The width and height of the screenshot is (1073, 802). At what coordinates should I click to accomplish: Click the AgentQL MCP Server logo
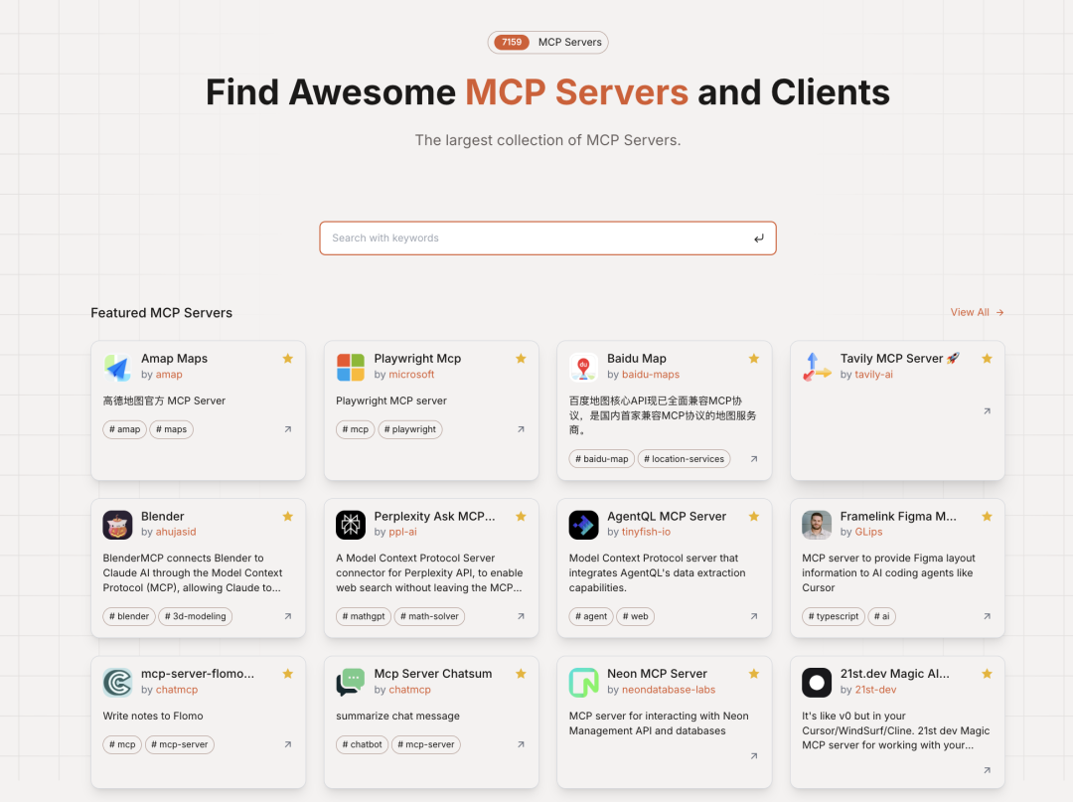click(584, 525)
